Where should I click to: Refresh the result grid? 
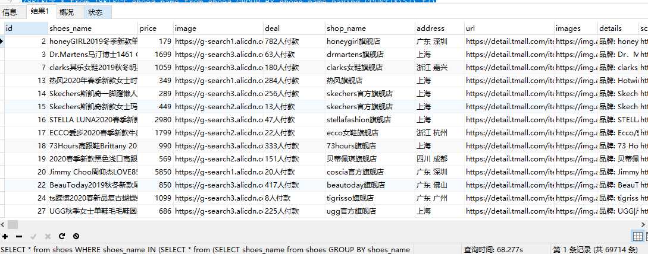tap(62, 236)
